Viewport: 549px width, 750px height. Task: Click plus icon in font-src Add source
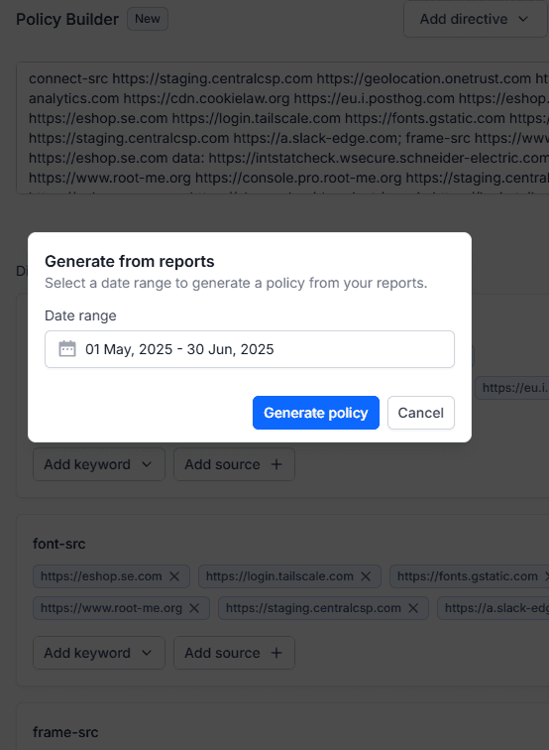pyautogui.click(x=276, y=653)
